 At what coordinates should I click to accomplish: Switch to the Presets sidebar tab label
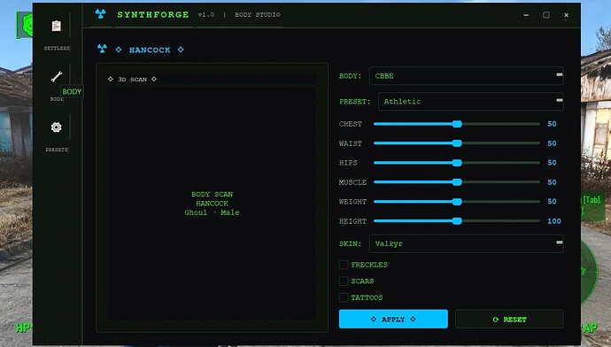pos(57,150)
